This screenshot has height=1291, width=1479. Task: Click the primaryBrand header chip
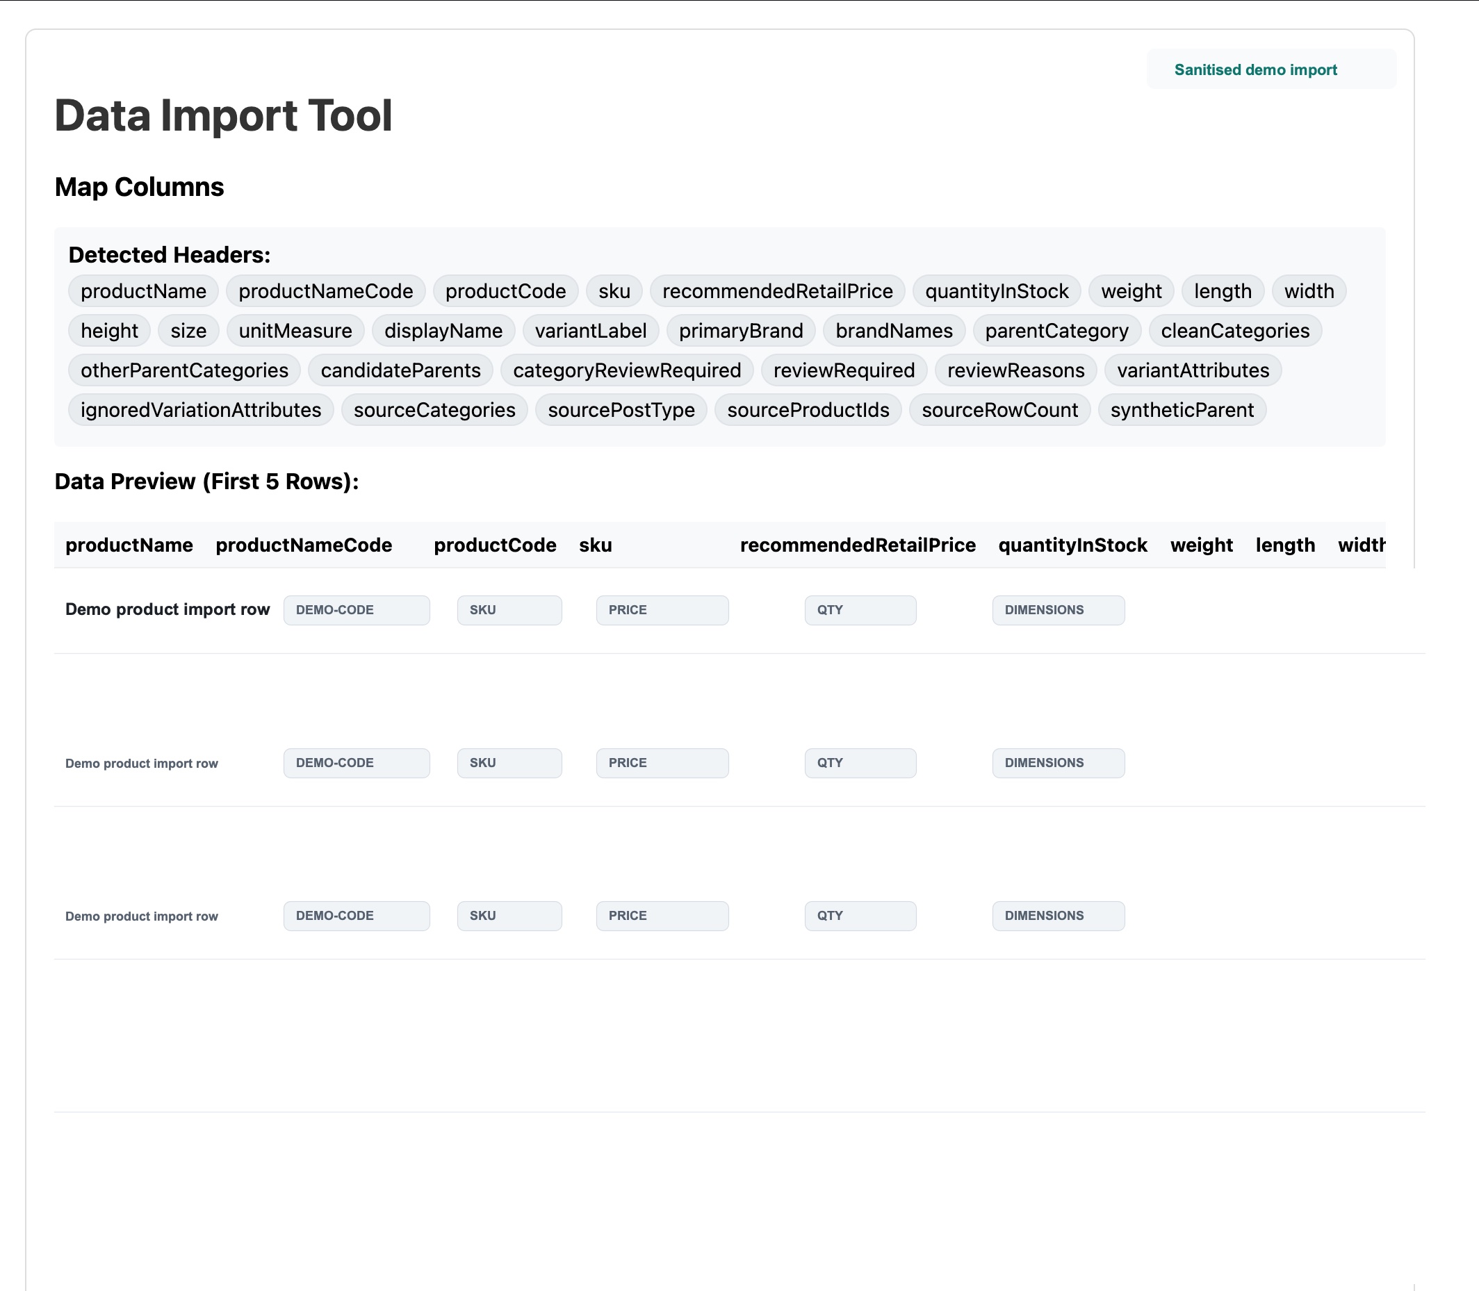pyautogui.click(x=741, y=331)
